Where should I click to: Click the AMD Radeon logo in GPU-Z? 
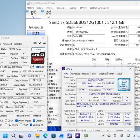(38, 58)
